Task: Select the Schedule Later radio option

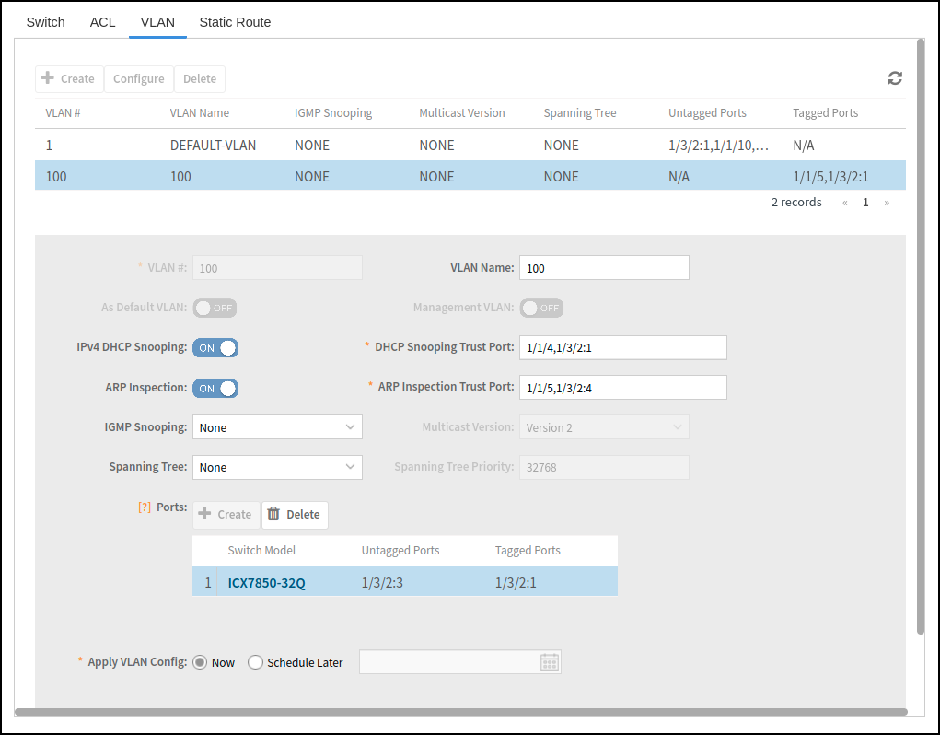Action: tap(255, 662)
